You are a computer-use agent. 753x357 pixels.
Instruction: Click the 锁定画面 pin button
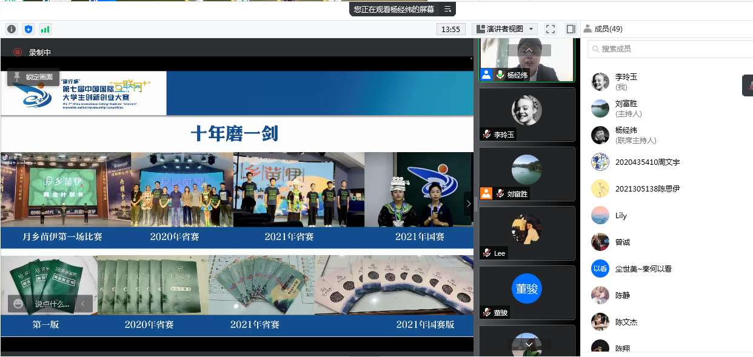point(33,78)
